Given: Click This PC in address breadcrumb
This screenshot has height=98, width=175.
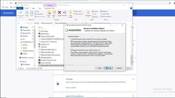Looking at the screenshot, I should coord(36,23).
